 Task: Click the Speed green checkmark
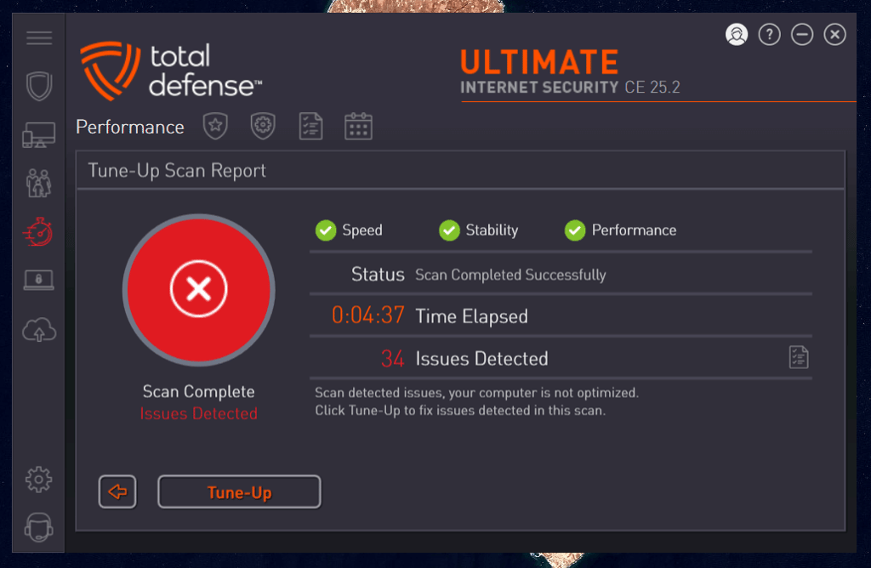tap(326, 230)
